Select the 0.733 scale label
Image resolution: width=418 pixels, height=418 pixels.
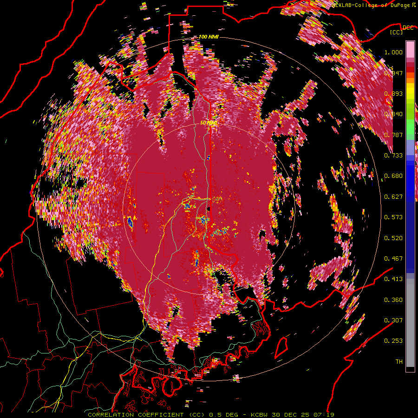(393, 156)
